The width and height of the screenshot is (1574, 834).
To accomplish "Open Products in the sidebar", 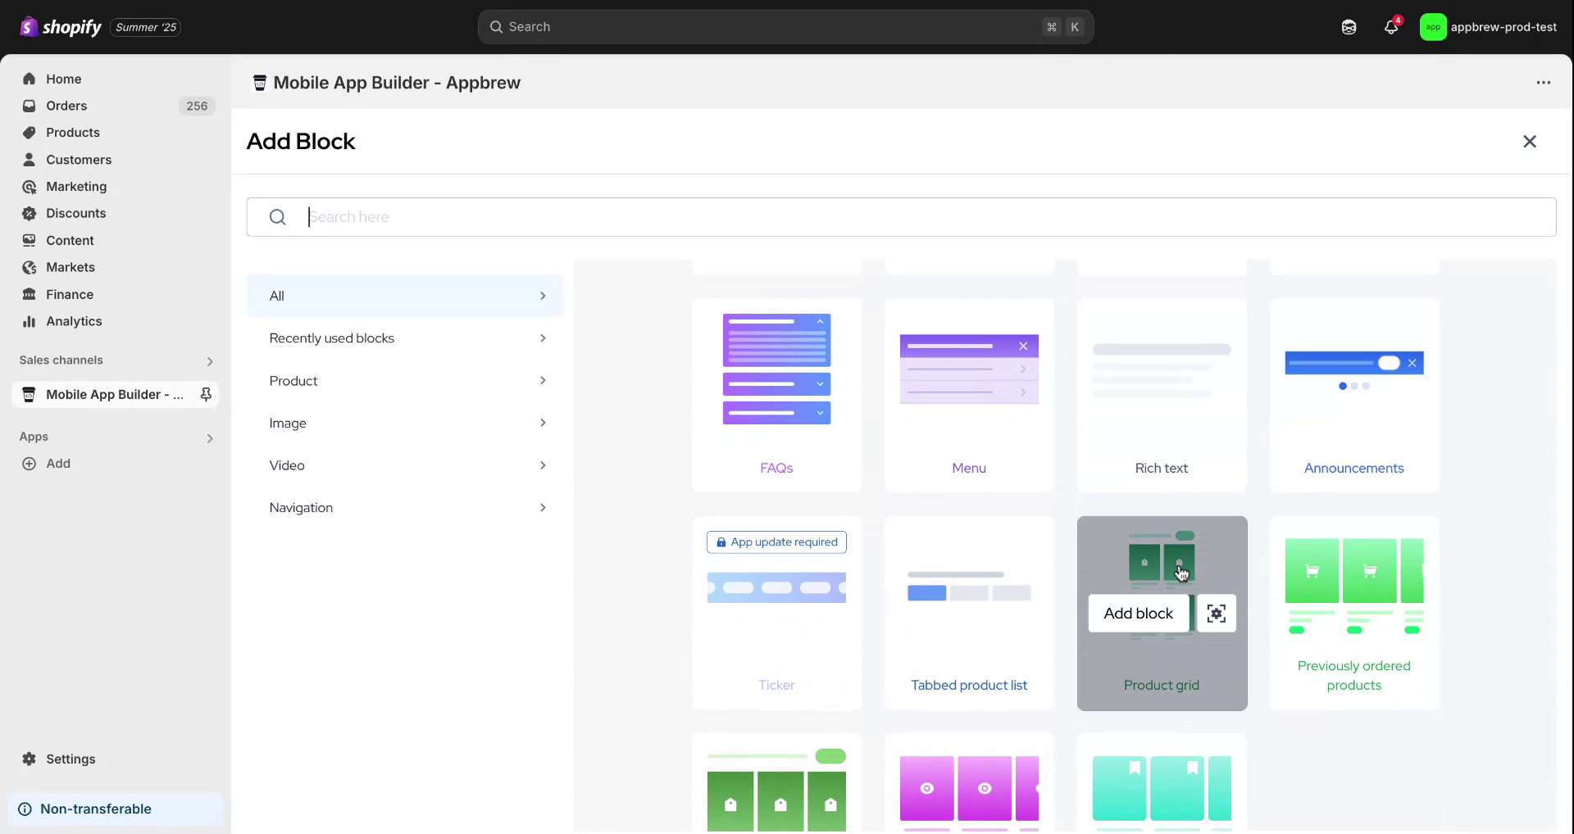I will [x=73, y=133].
